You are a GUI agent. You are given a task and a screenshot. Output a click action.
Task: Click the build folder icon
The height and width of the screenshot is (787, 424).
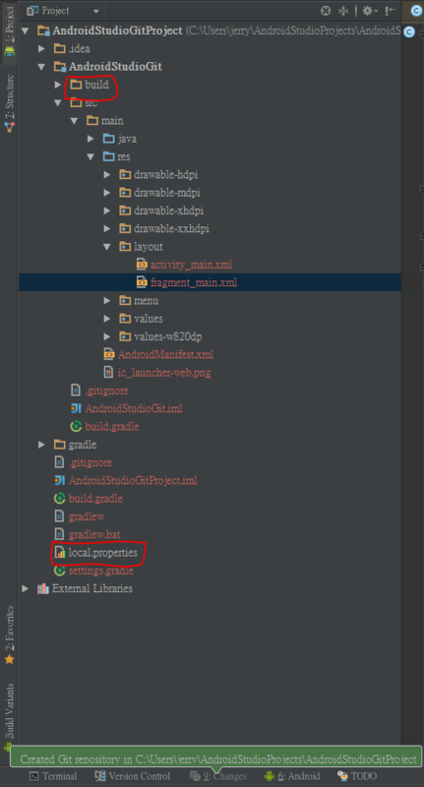point(76,85)
